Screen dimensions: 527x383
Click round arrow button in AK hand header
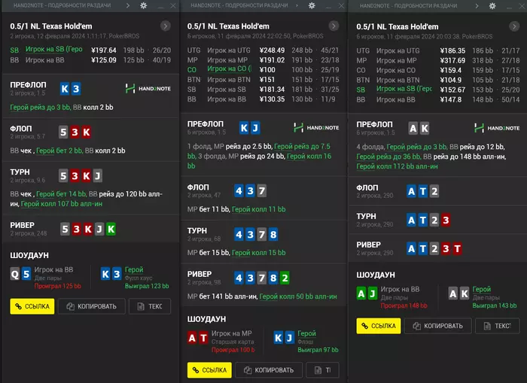514,26
